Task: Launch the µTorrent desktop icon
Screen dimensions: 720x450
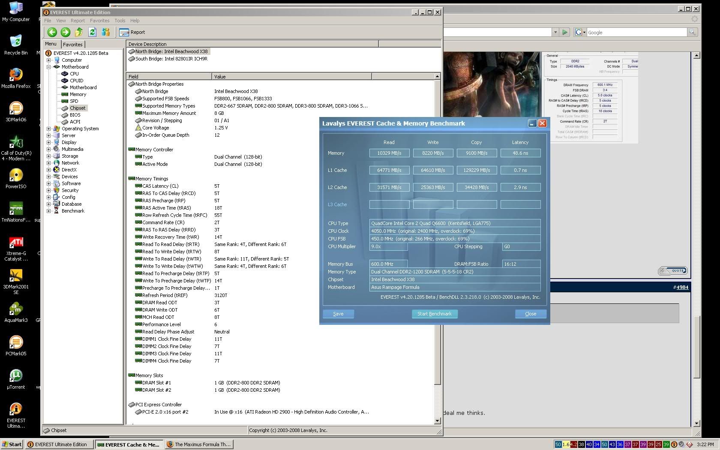Action: pyautogui.click(x=16, y=379)
